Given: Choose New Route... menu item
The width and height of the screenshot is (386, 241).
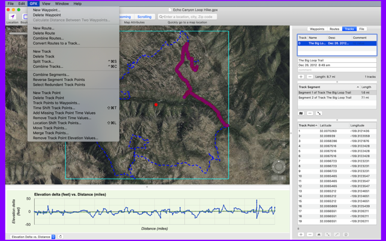Looking at the screenshot, I should point(73,28).
